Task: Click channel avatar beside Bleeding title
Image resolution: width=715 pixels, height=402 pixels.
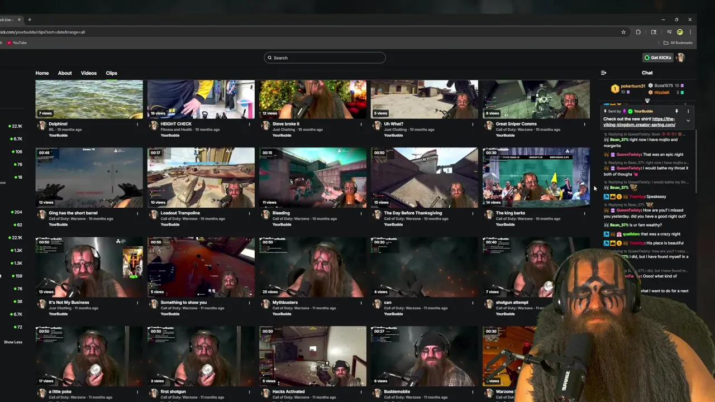Action: click(265, 215)
